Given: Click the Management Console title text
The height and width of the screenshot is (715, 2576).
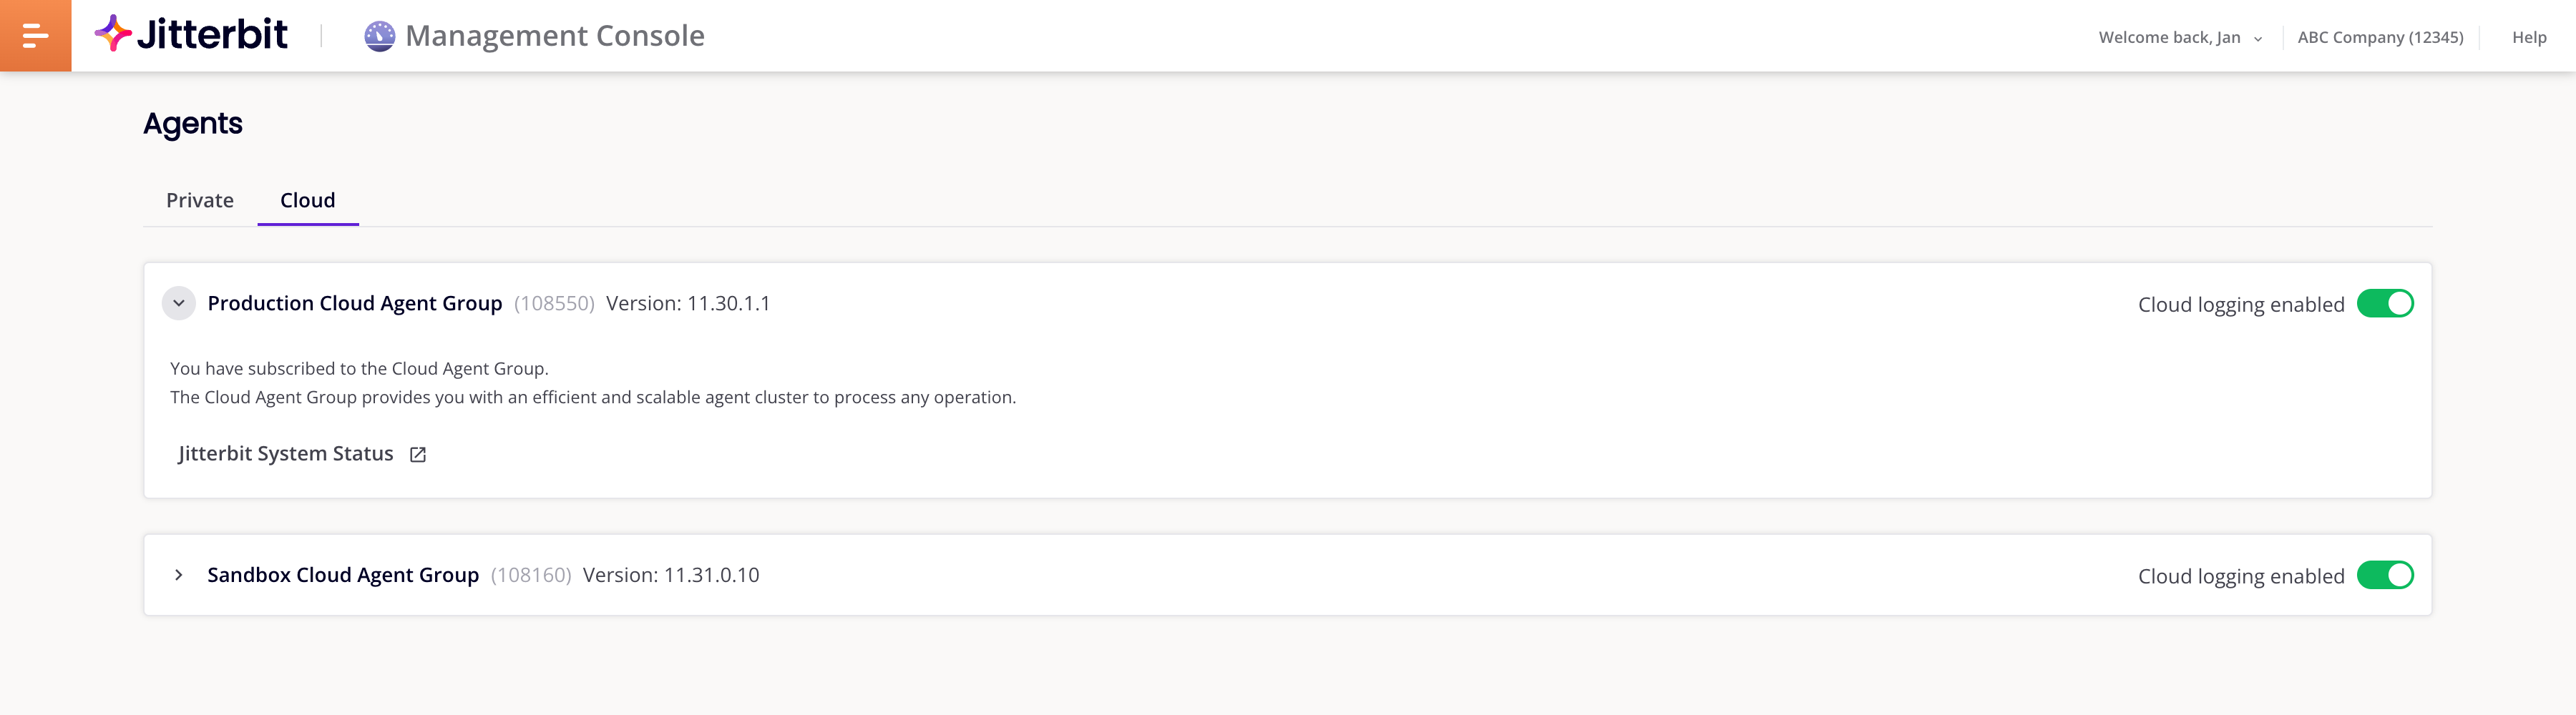Looking at the screenshot, I should click(555, 36).
